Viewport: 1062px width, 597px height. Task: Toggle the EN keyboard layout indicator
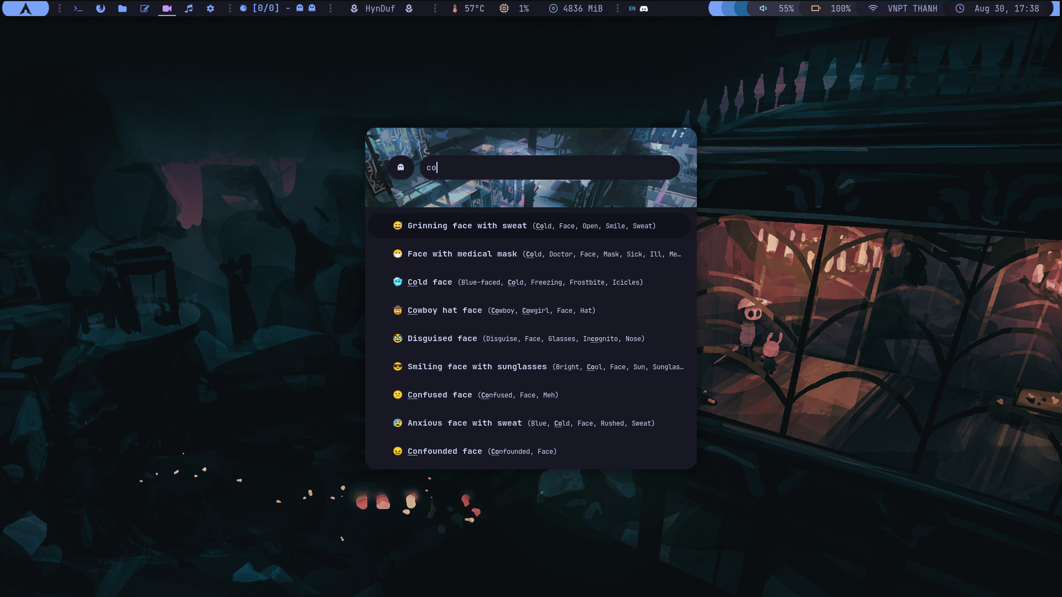point(632,8)
